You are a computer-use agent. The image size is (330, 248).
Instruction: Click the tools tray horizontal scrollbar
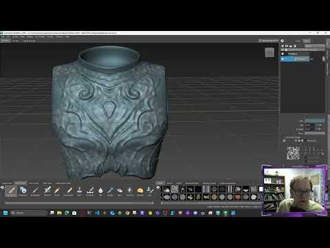[x=79, y=203]
